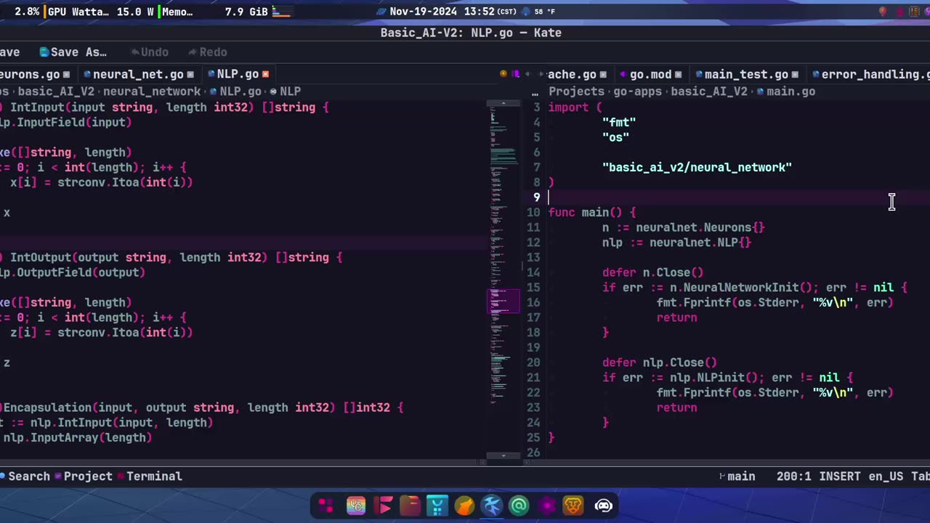Viewport: 930px width, 523px height.
Task: Launch the rainbow VC app in dock
Action: point(356,506)
